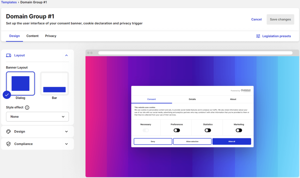The image size is (300, 178).
Task: Expand the Compliance section chevron
Action: 67,144
